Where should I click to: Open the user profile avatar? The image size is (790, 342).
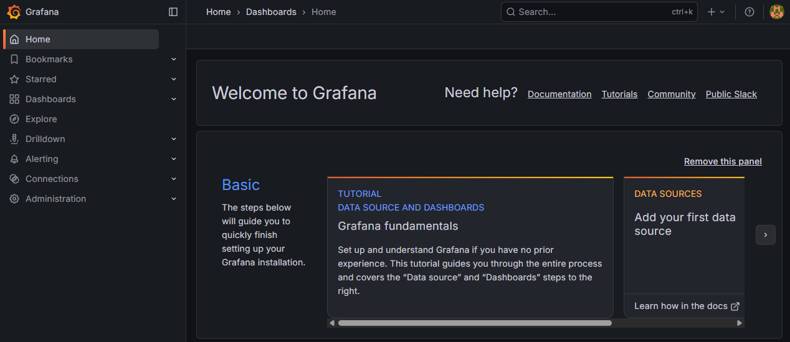click(x=776, y=12)
